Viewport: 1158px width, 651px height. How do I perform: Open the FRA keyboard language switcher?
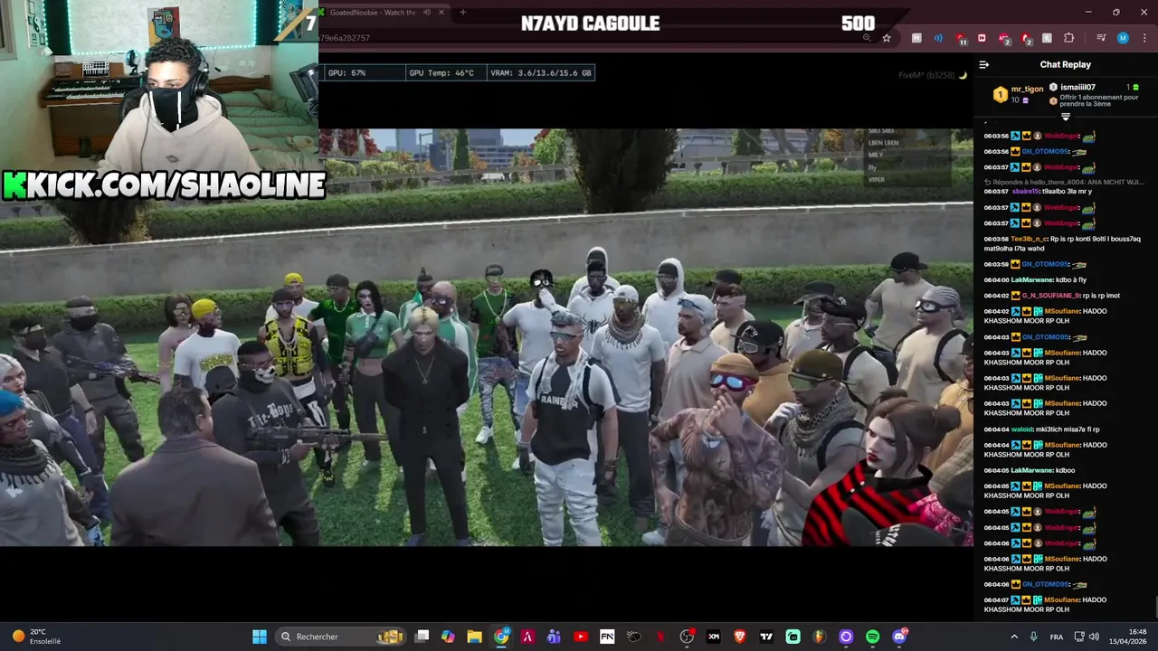1057,637
